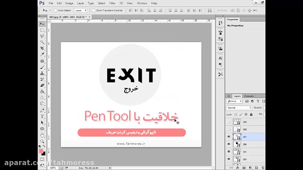Select the Magic Wand tool
The width and height of the screenshot is (303, 170).
(42, 42)
